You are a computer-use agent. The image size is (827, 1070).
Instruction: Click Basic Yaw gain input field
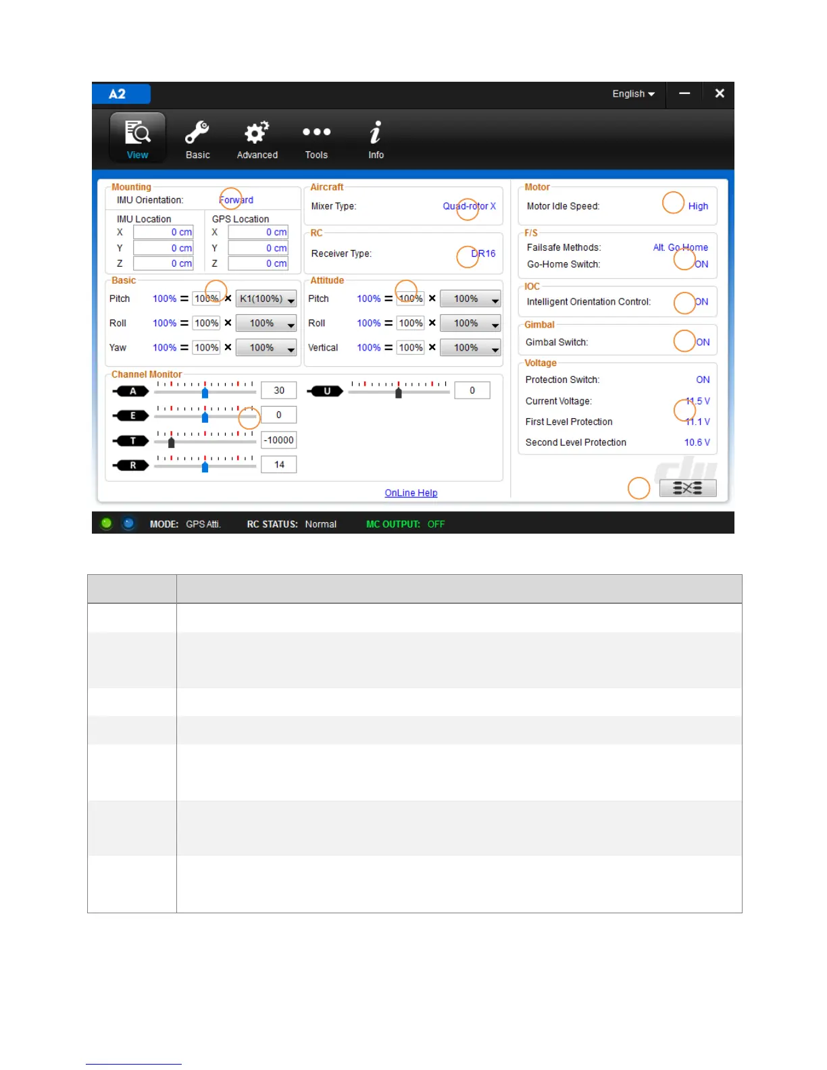(x=206, y=347)
